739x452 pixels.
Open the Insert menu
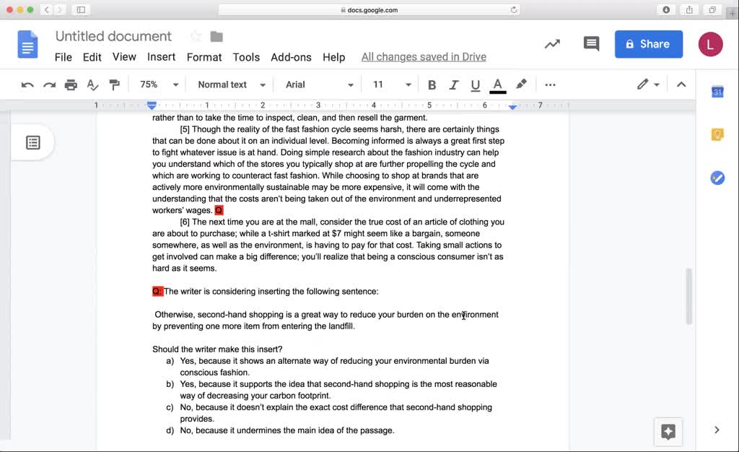point(161,57)
